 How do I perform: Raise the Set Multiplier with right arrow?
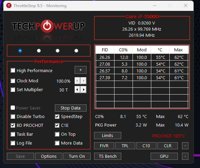pos(83,89)
